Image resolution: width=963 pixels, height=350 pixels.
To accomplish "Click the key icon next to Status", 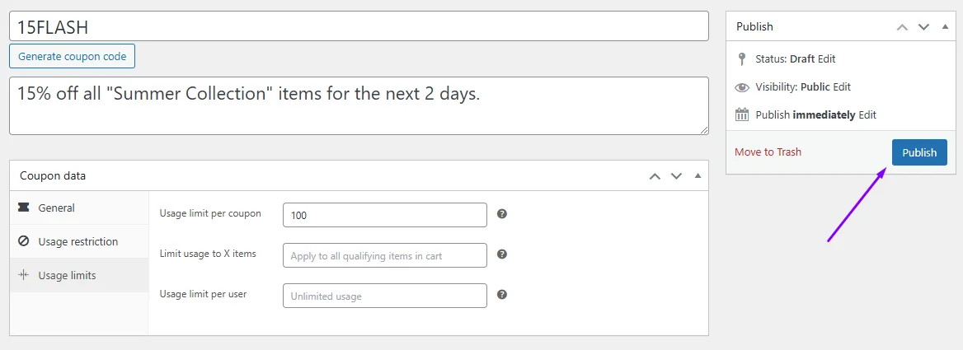I will coord(742,58).
